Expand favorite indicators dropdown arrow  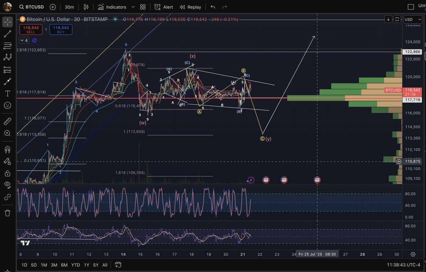point(133,7)
